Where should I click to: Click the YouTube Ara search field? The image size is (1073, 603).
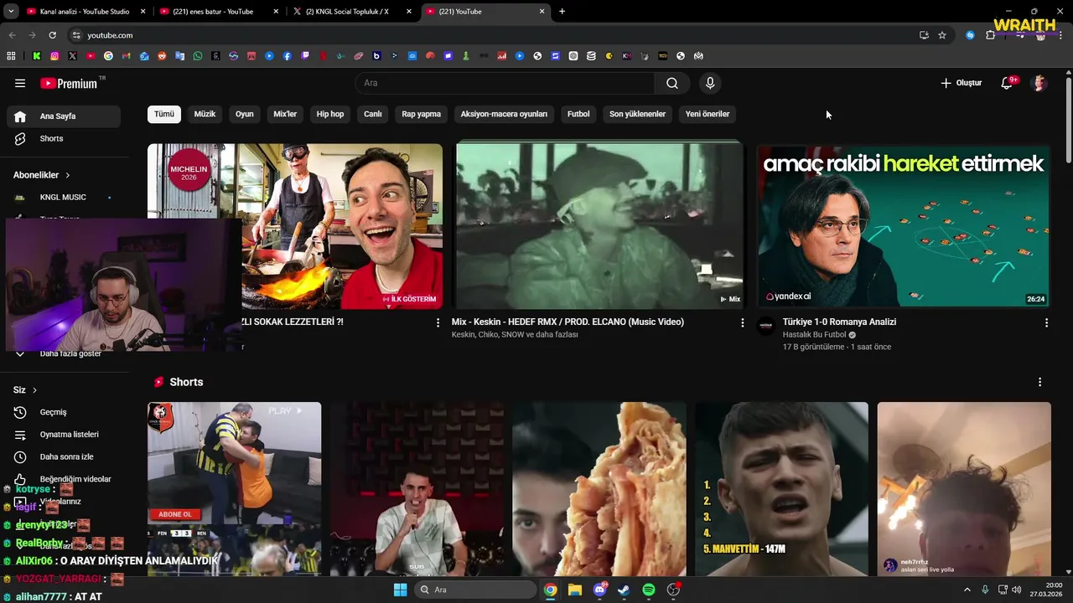point(505,83)
